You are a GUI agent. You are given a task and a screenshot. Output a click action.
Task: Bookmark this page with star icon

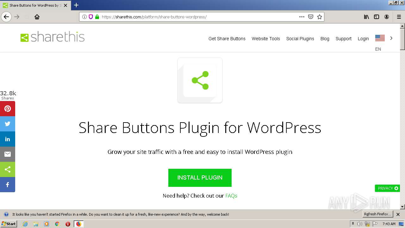pos(320,17)
